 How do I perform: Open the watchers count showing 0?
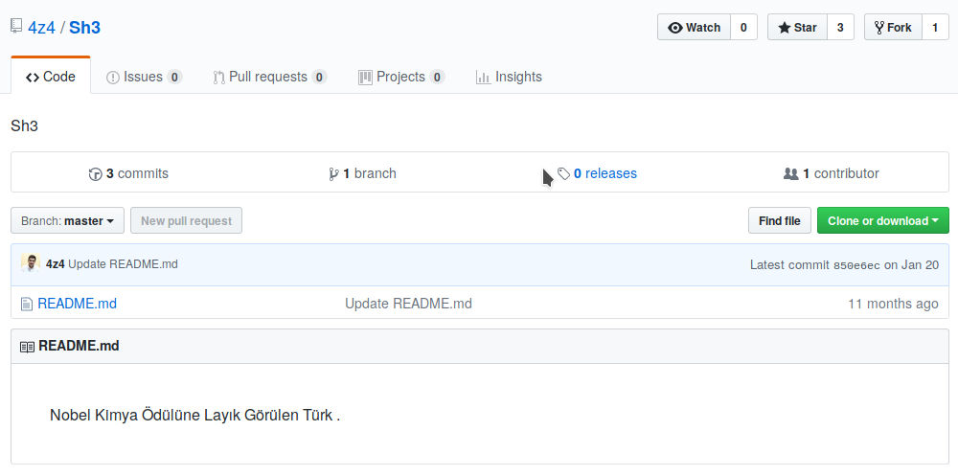[x=743, y=27]
